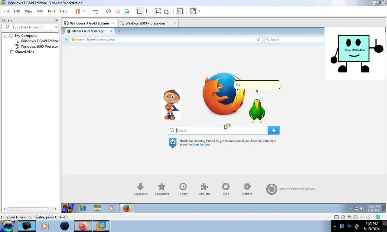Open the Help menu

point(63,11)
